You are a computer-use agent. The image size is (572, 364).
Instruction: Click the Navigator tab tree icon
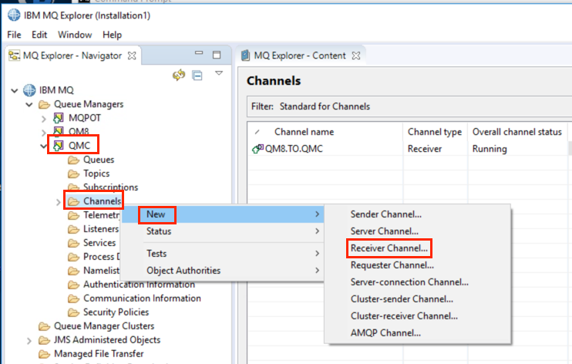pyautogui.click(x=14, y=56)
